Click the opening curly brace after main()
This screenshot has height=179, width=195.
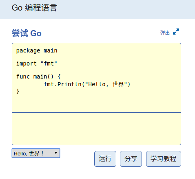pyautogui.click(x=59, y=76)
